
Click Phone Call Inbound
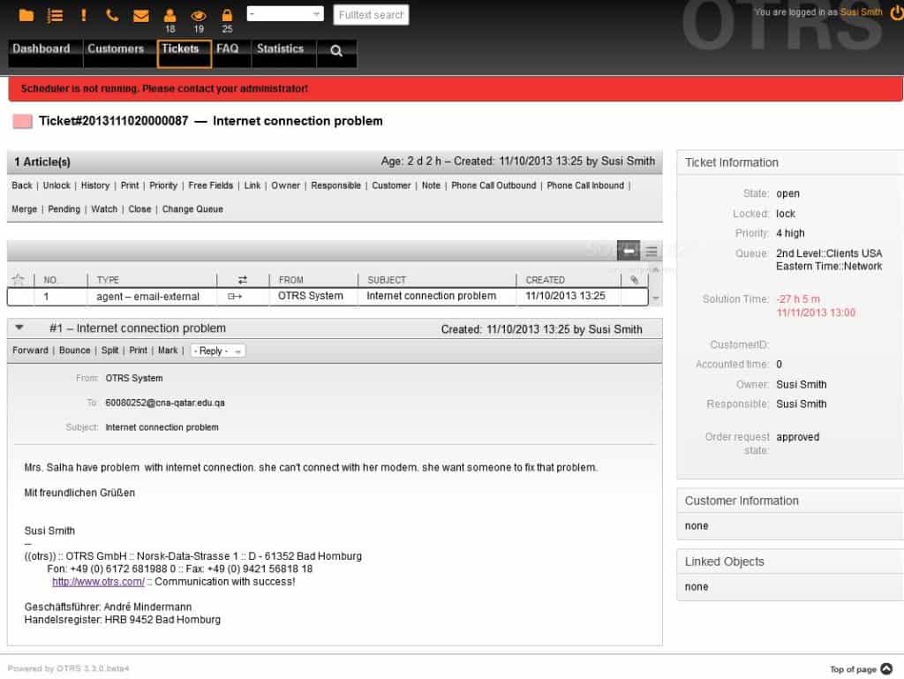585,185
